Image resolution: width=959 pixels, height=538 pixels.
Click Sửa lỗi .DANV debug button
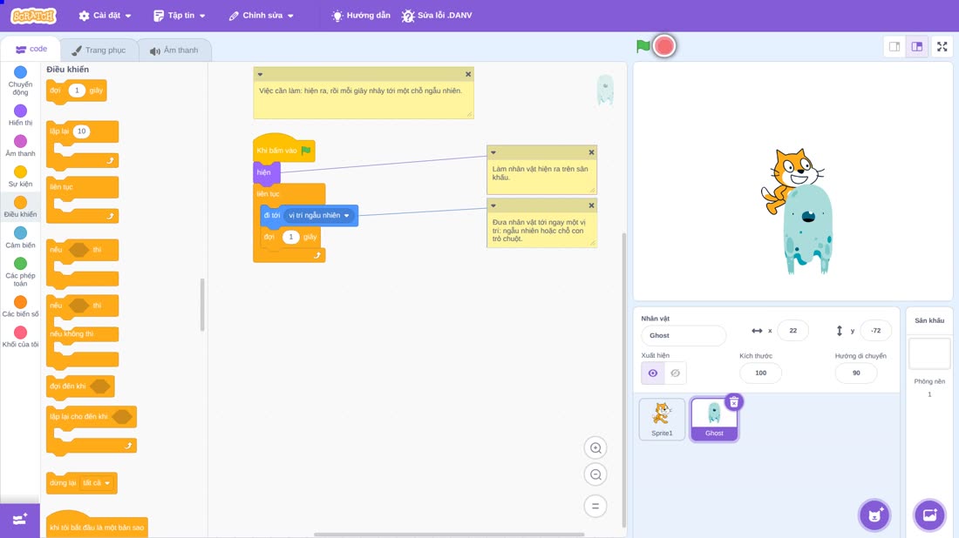tap(437, 16)
